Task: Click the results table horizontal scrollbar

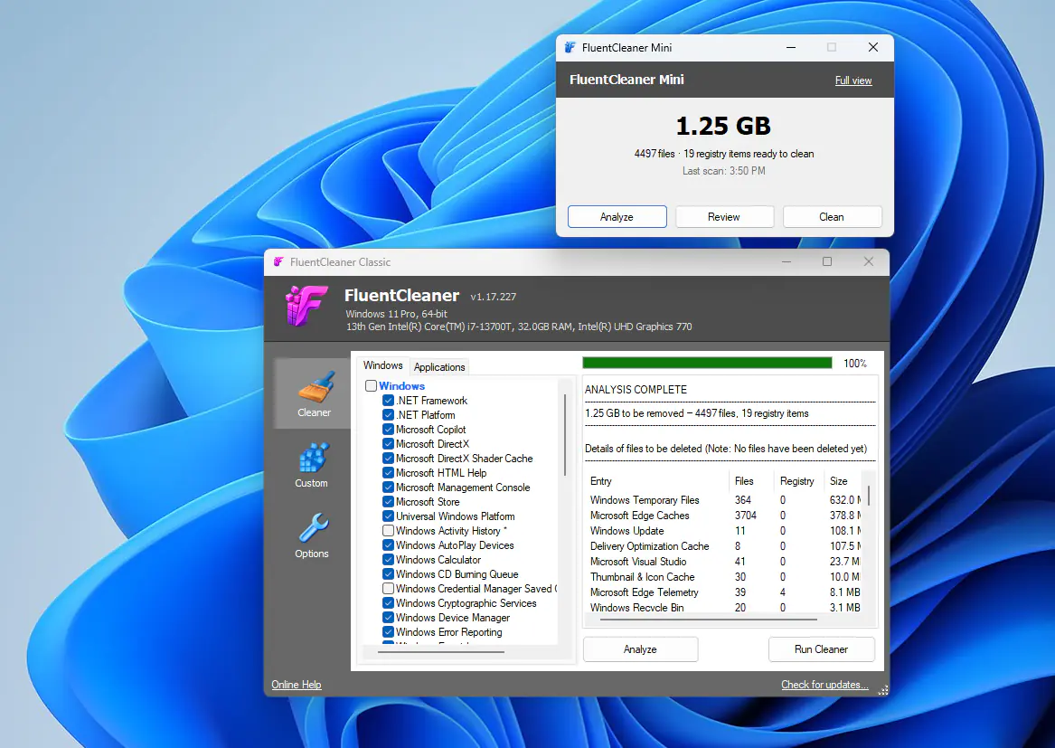Action: tap(709, 619)
